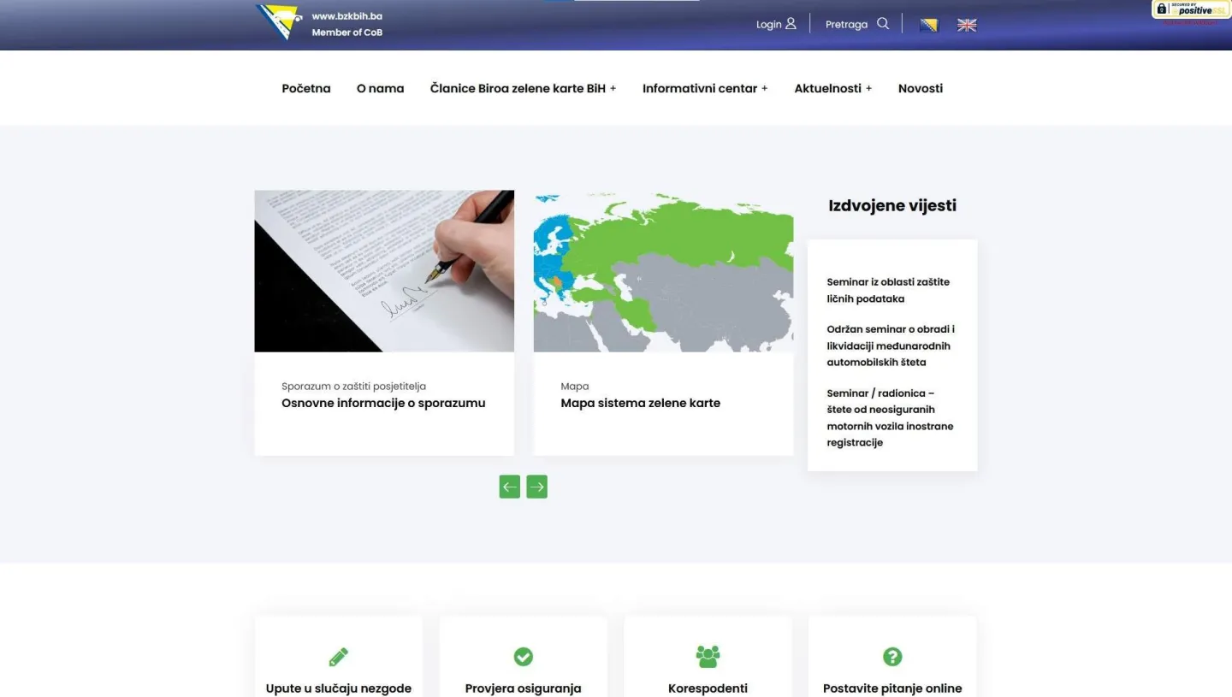Screen dimensions: 1232x697
Task: Open Provjera osiguranja card
Action: tap(524, 688)
